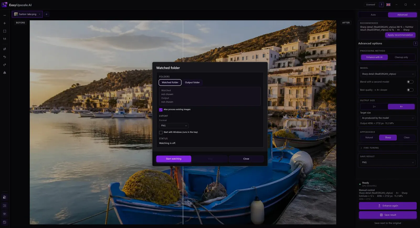Click the Output folder chooser button
Viewport: 420px width, 228px height.
tap(192, 83)
